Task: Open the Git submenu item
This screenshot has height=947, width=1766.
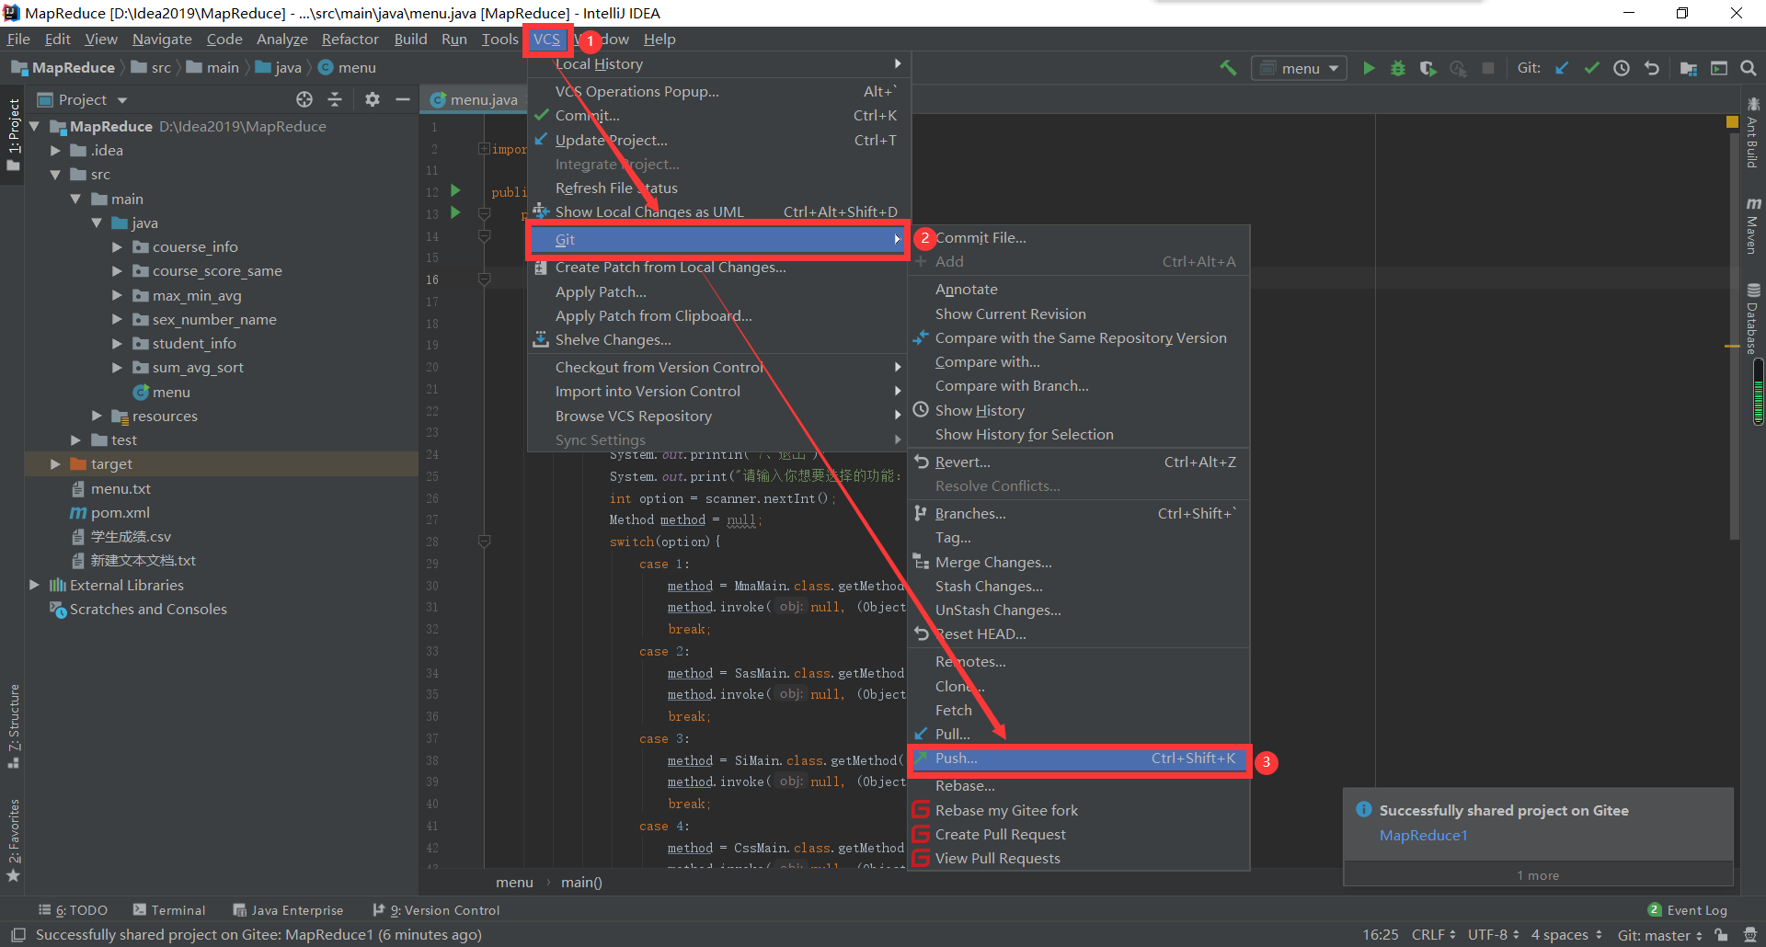Action: pos(718,239)
